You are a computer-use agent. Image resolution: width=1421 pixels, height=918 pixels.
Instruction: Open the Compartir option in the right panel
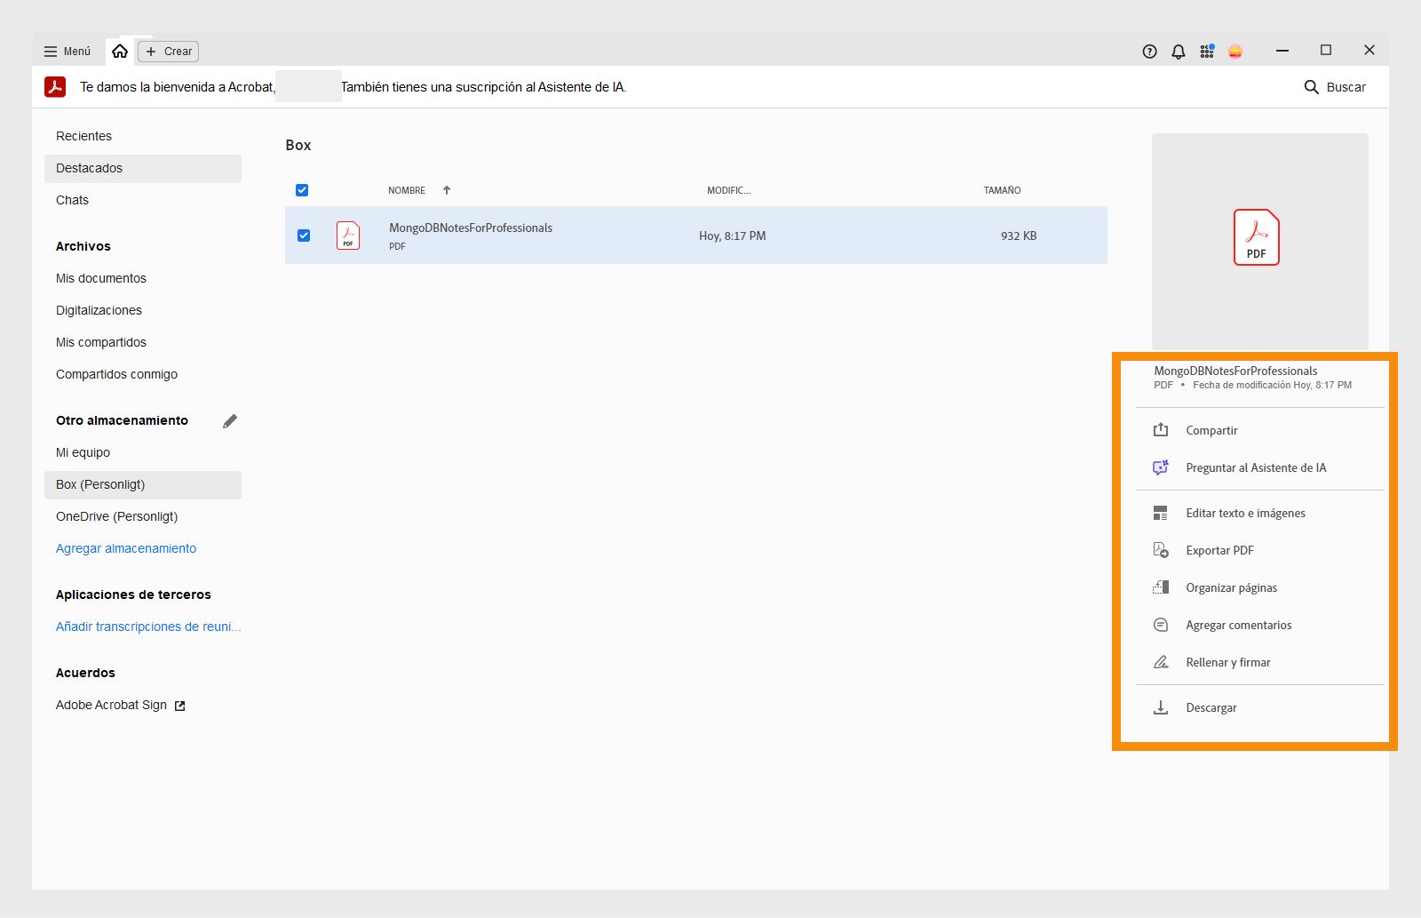tap(1212, 430)
